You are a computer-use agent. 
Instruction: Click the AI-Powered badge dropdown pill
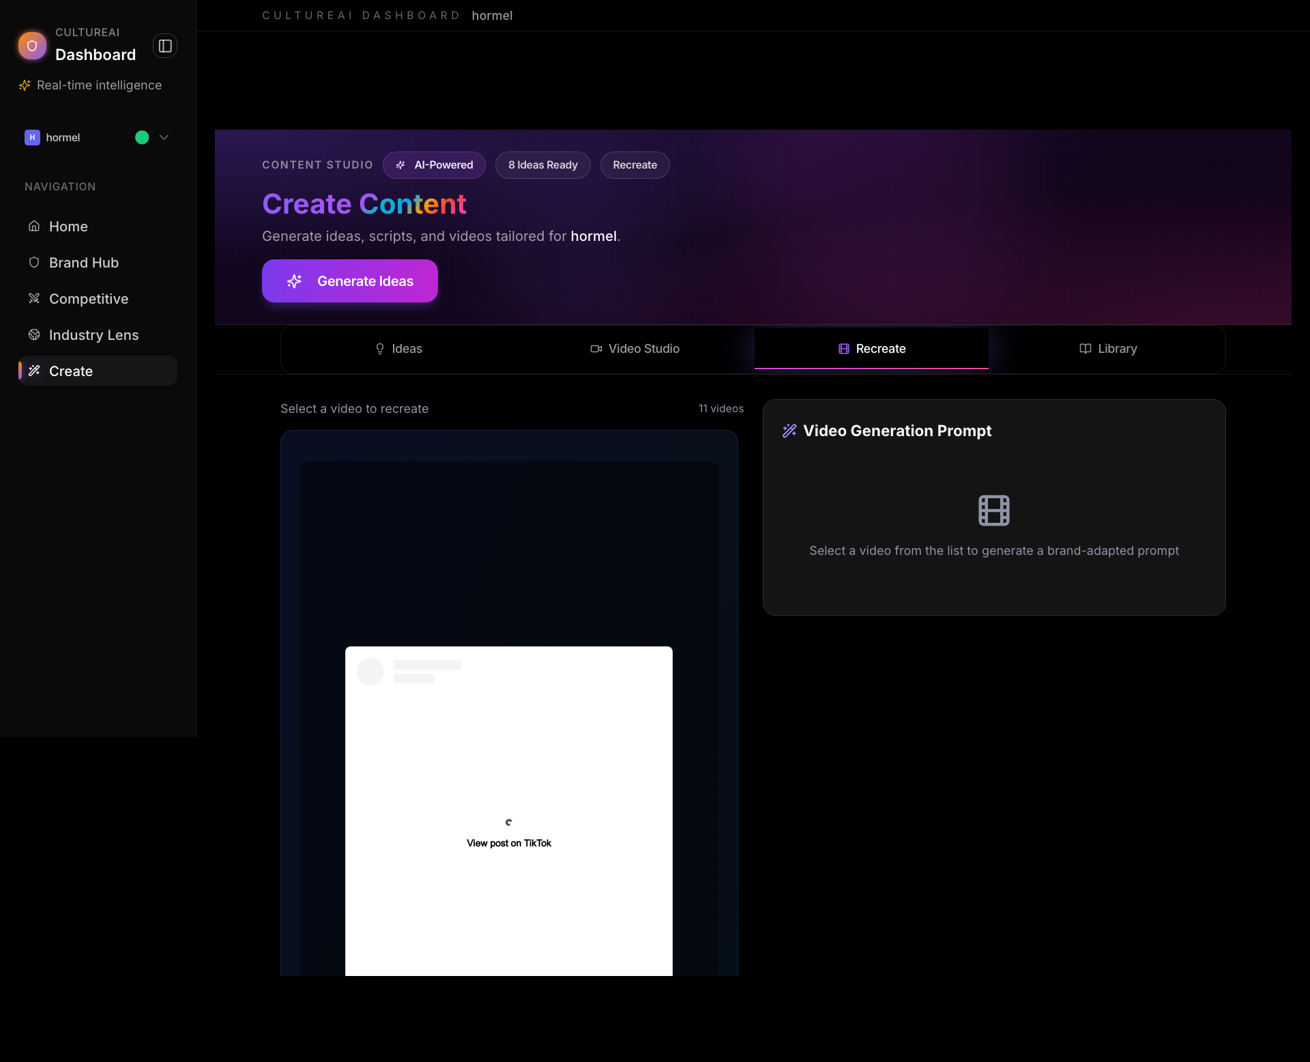434,164
